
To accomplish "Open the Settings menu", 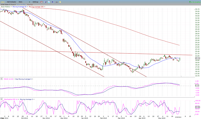I will [35, 2].
